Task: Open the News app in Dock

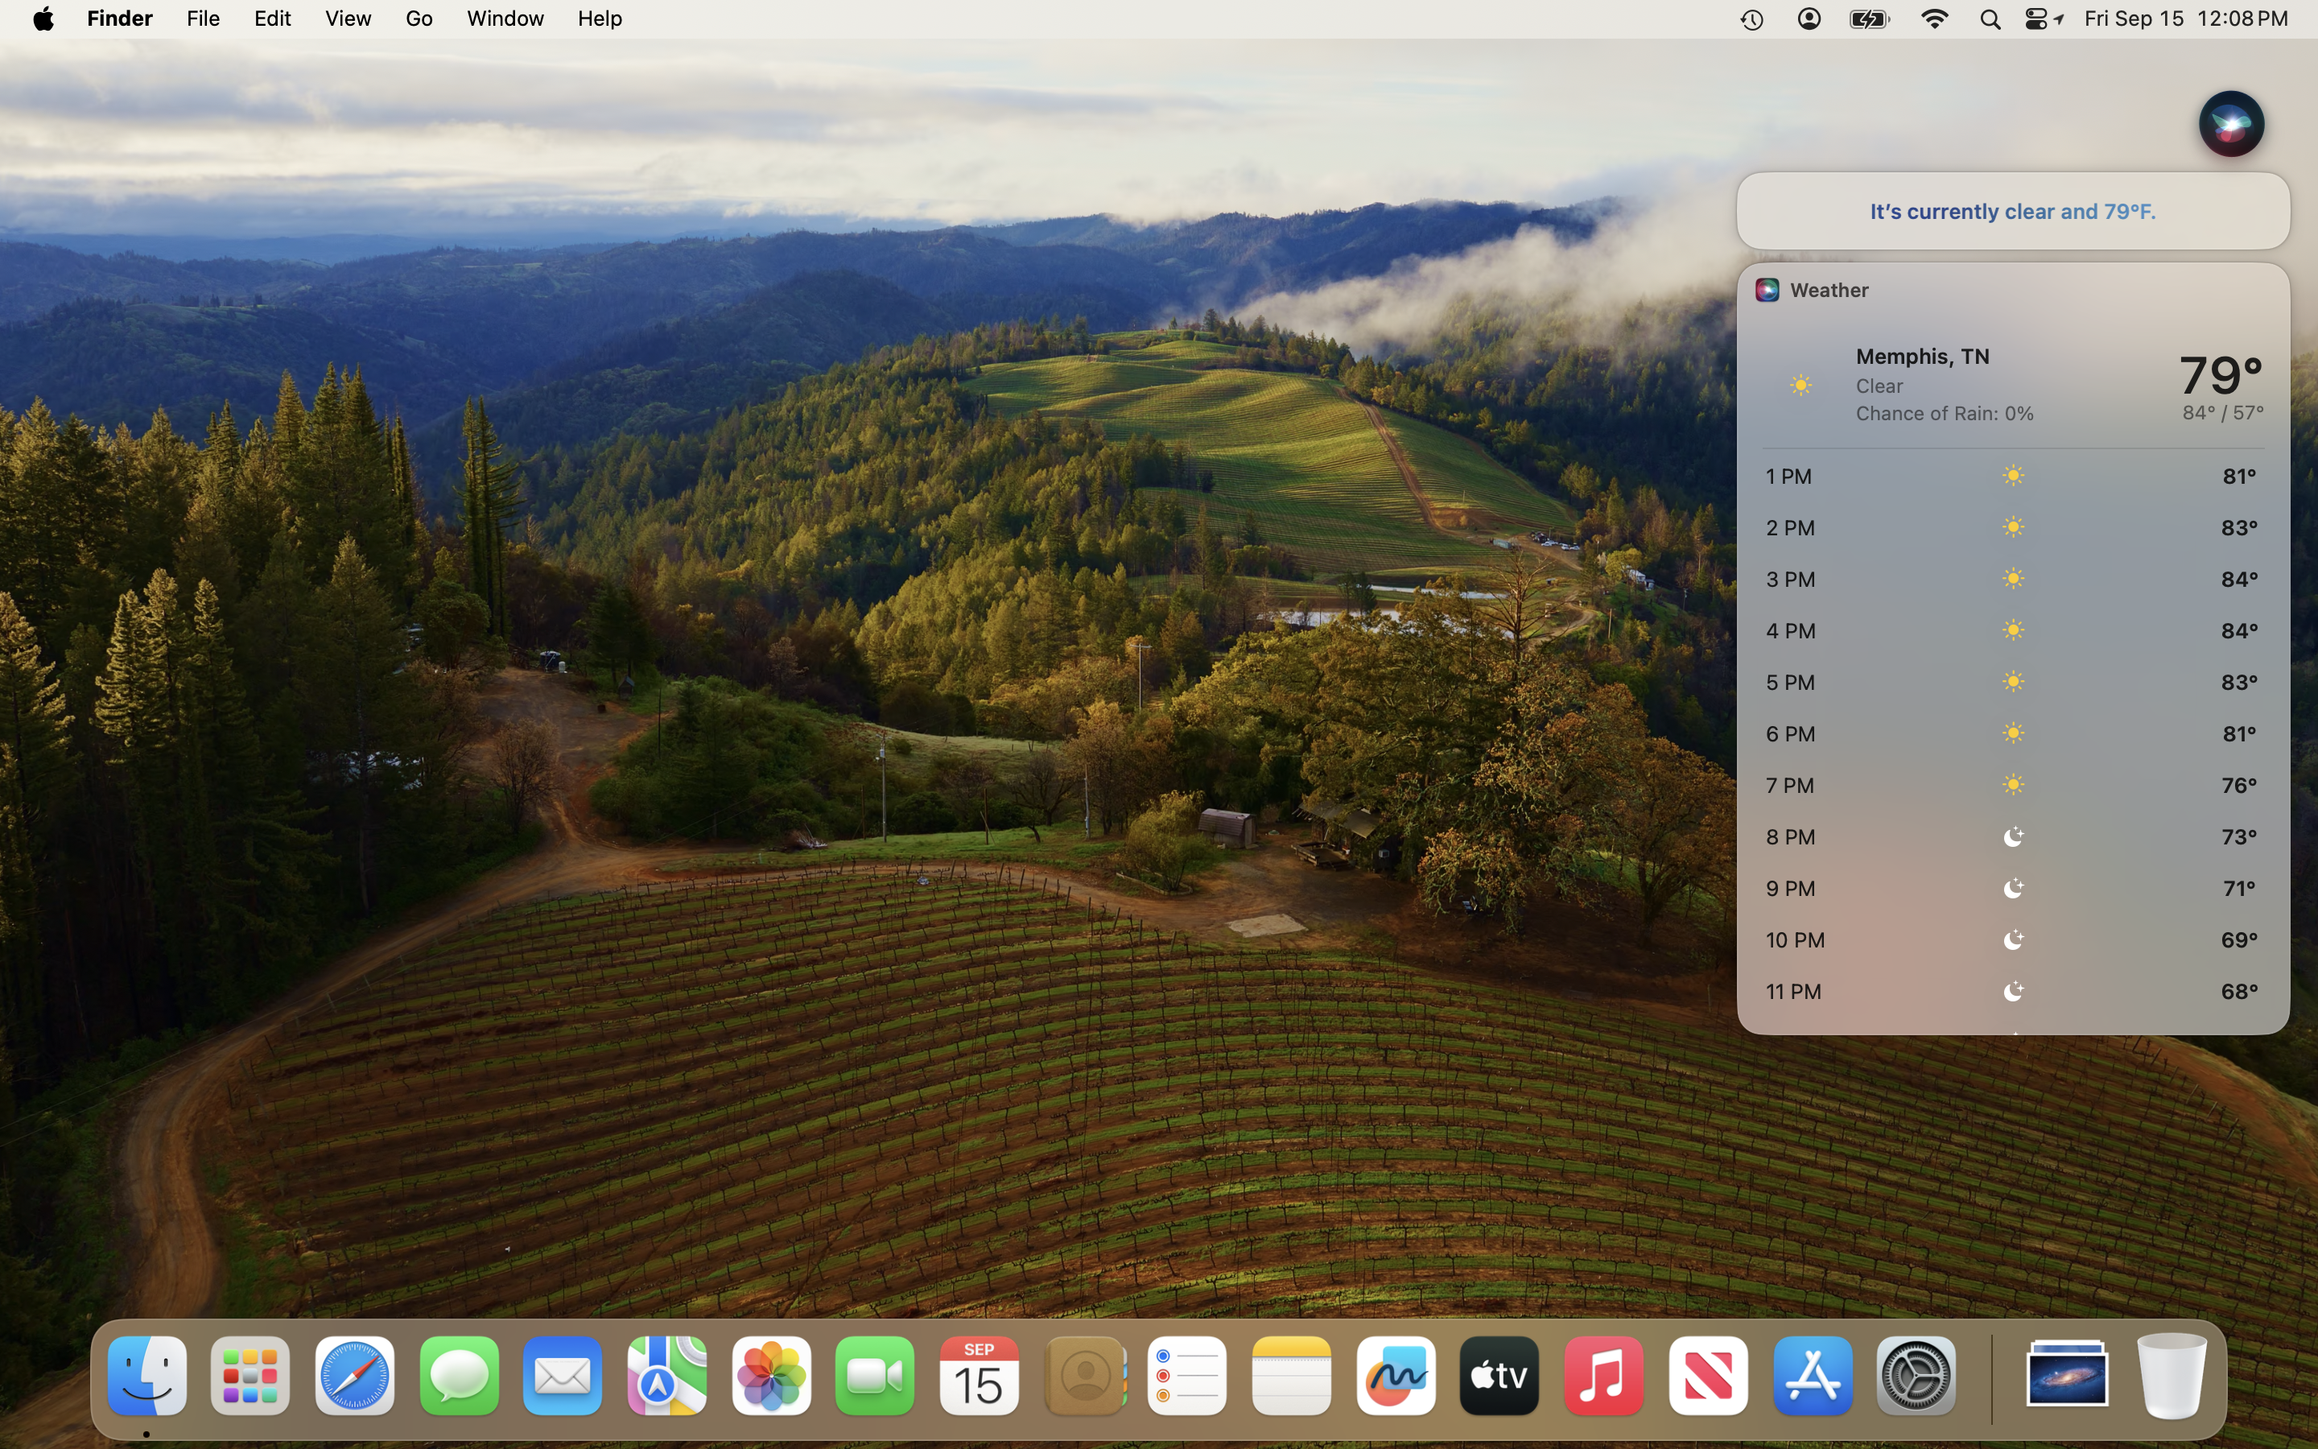Action: pos(1708,1377)
